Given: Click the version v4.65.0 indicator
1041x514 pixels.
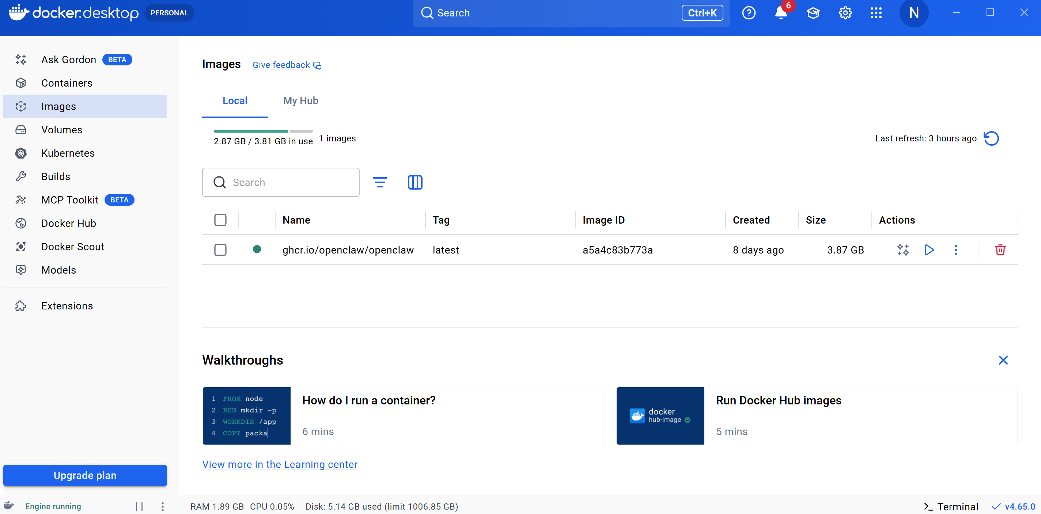Looking at the screenshot, I should tap(1014, 506).
